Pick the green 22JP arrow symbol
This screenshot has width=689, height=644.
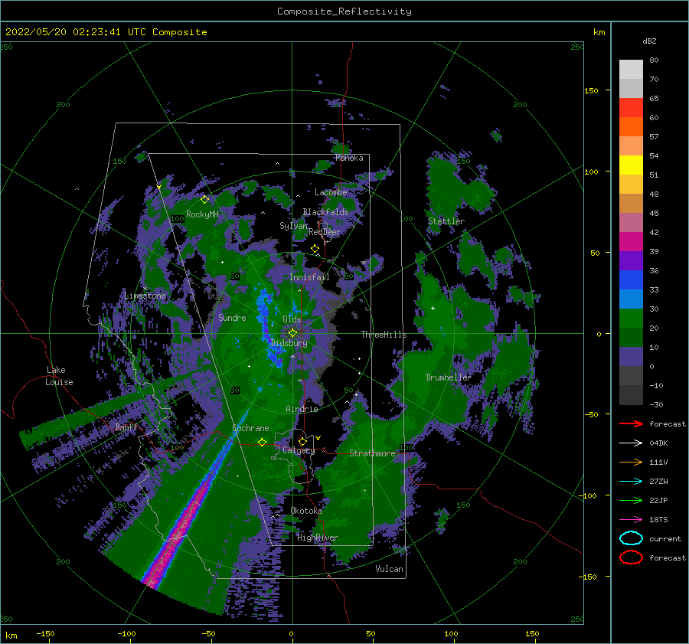point(631,500)
